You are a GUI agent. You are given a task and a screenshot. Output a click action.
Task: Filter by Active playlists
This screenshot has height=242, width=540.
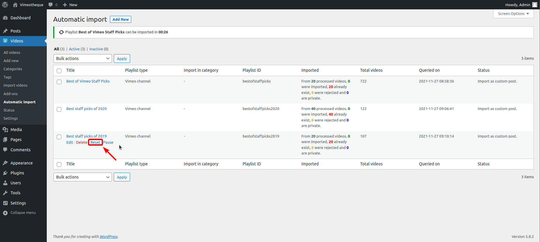coord(74,49)
